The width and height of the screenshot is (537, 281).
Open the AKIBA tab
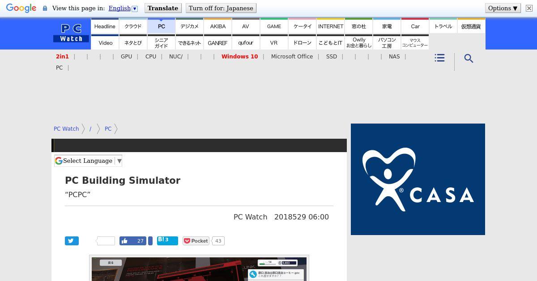click(x=218, y=26)
